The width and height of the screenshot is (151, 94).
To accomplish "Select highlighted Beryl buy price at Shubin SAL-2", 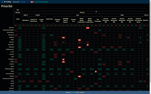I will 80,40.
